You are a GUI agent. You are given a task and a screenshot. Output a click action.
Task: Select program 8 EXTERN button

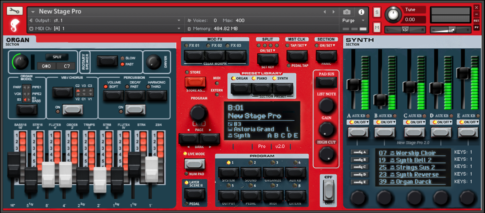coord(295,195)
